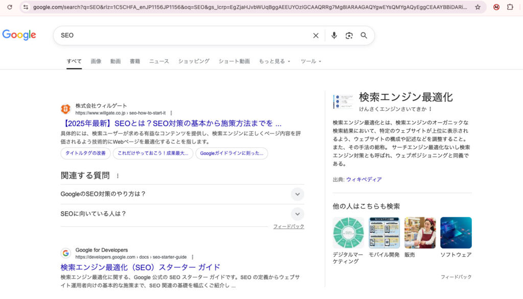Open the ウィキペディア source link
This screenshot has width=523, height=299.
click(x=364, y=179)
